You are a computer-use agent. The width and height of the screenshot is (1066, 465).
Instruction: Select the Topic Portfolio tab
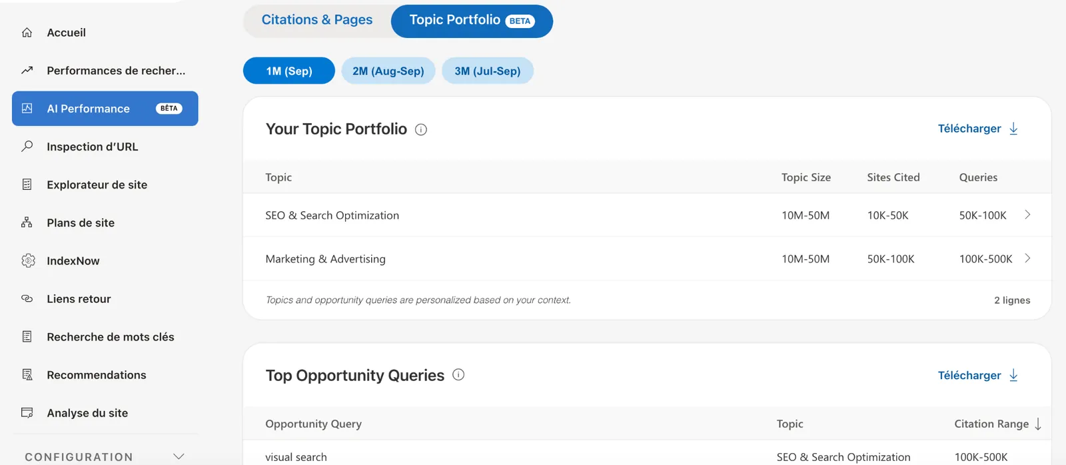[472, 21]
